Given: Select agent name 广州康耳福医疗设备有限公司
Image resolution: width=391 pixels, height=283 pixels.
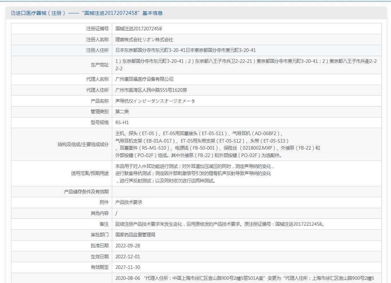Looking at the screenshot, I should click(x=144, y=79).
